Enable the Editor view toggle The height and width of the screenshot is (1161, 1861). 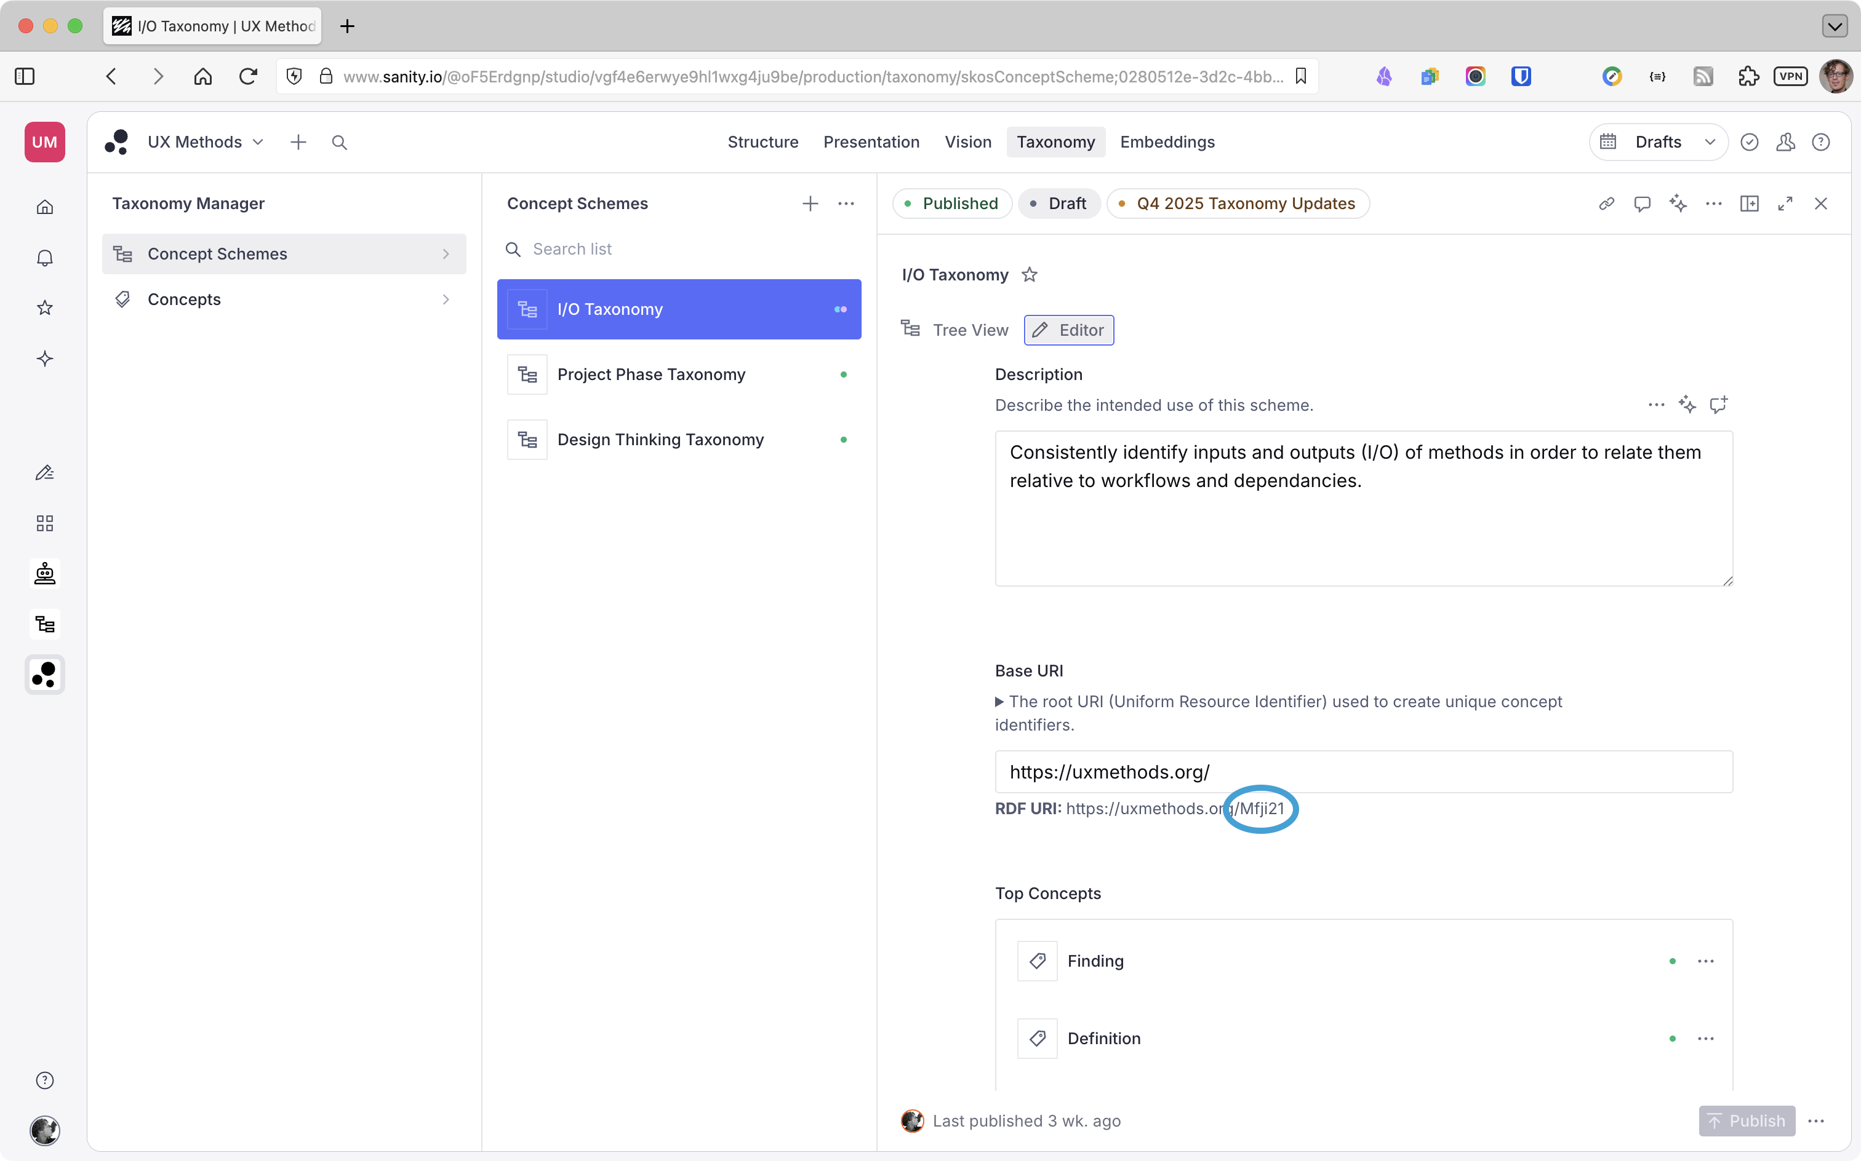pyautogui.click(x=1069, y=330)
